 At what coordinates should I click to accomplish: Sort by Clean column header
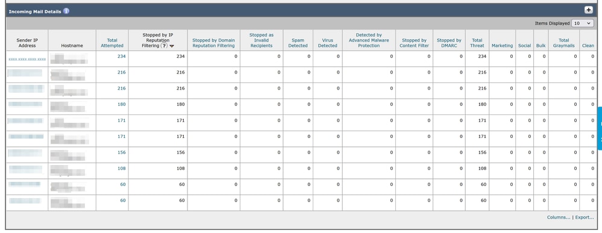[x=588, y=46]
